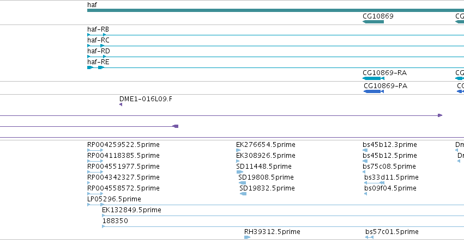Click the haf-RB exon arrows
Image resolution: width=464 pixels, height=240 pixels.
coord(97,35)
